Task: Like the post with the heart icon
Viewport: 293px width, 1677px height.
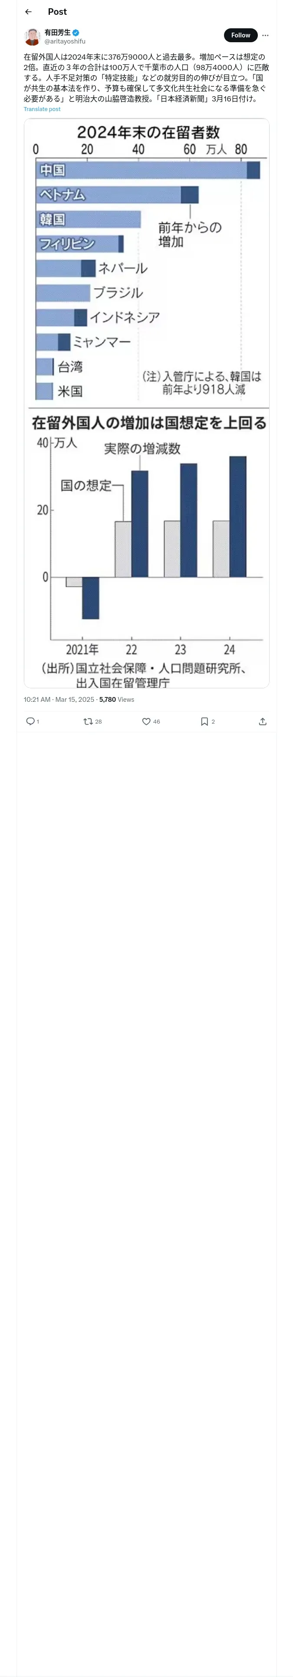Action: pyautogui.click(x=146, y=721)
